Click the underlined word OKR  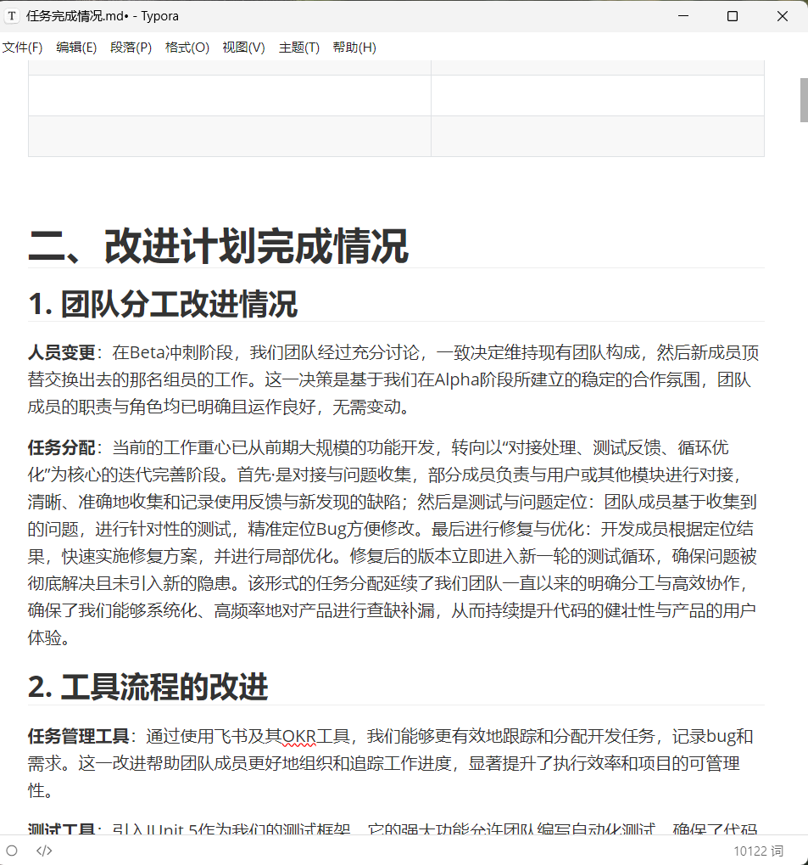click(x=298, y=737)
